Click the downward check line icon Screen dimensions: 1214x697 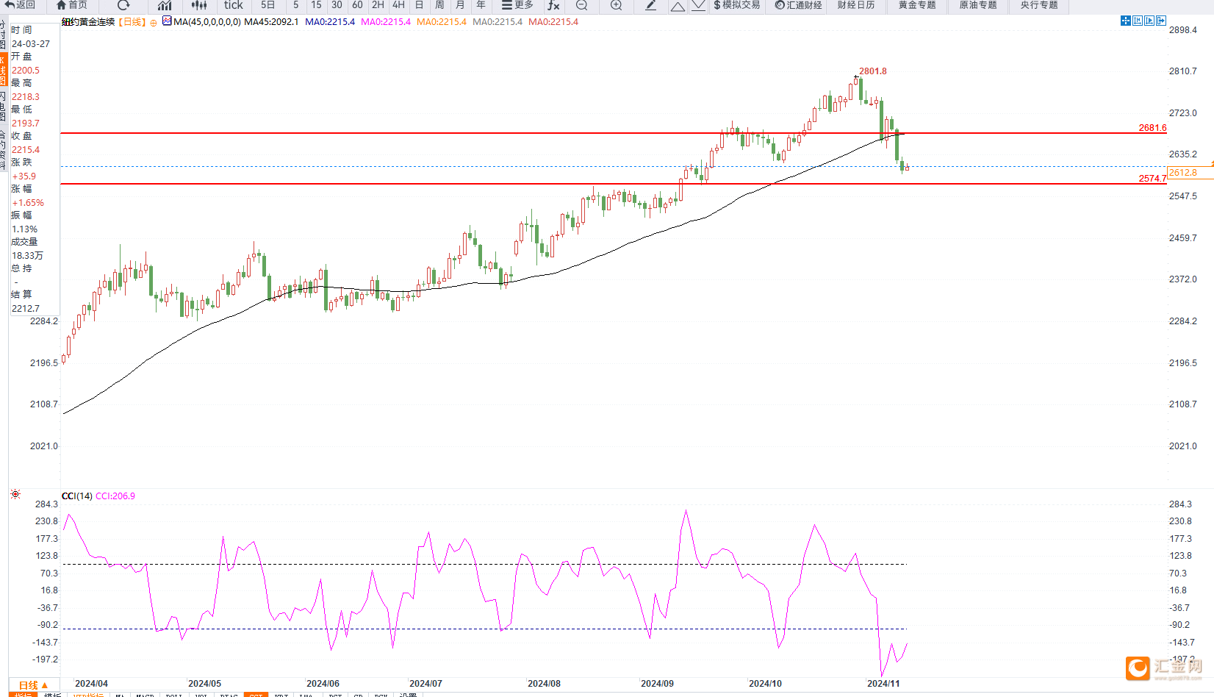(x=698, y=5)
